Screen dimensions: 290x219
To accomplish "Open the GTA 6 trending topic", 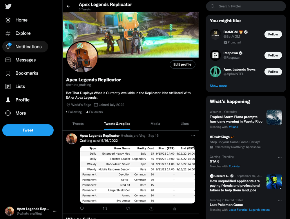I will coord(215,161).
